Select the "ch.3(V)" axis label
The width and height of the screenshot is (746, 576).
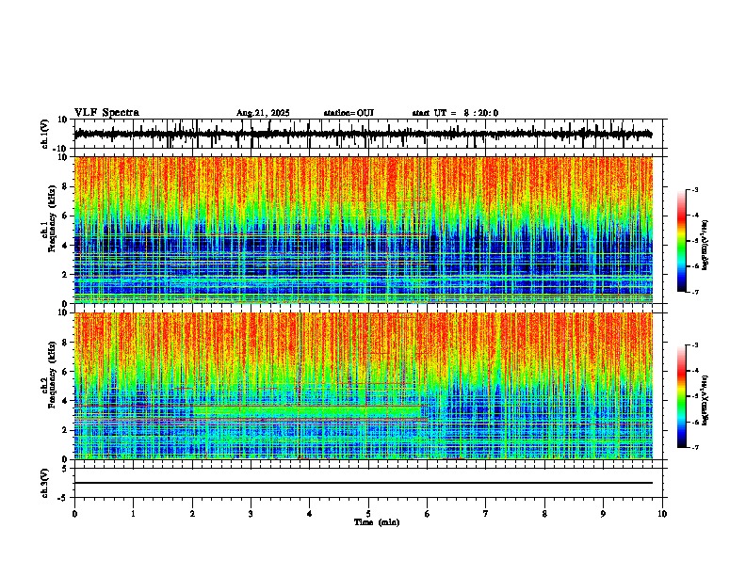(x=45, y=483)
